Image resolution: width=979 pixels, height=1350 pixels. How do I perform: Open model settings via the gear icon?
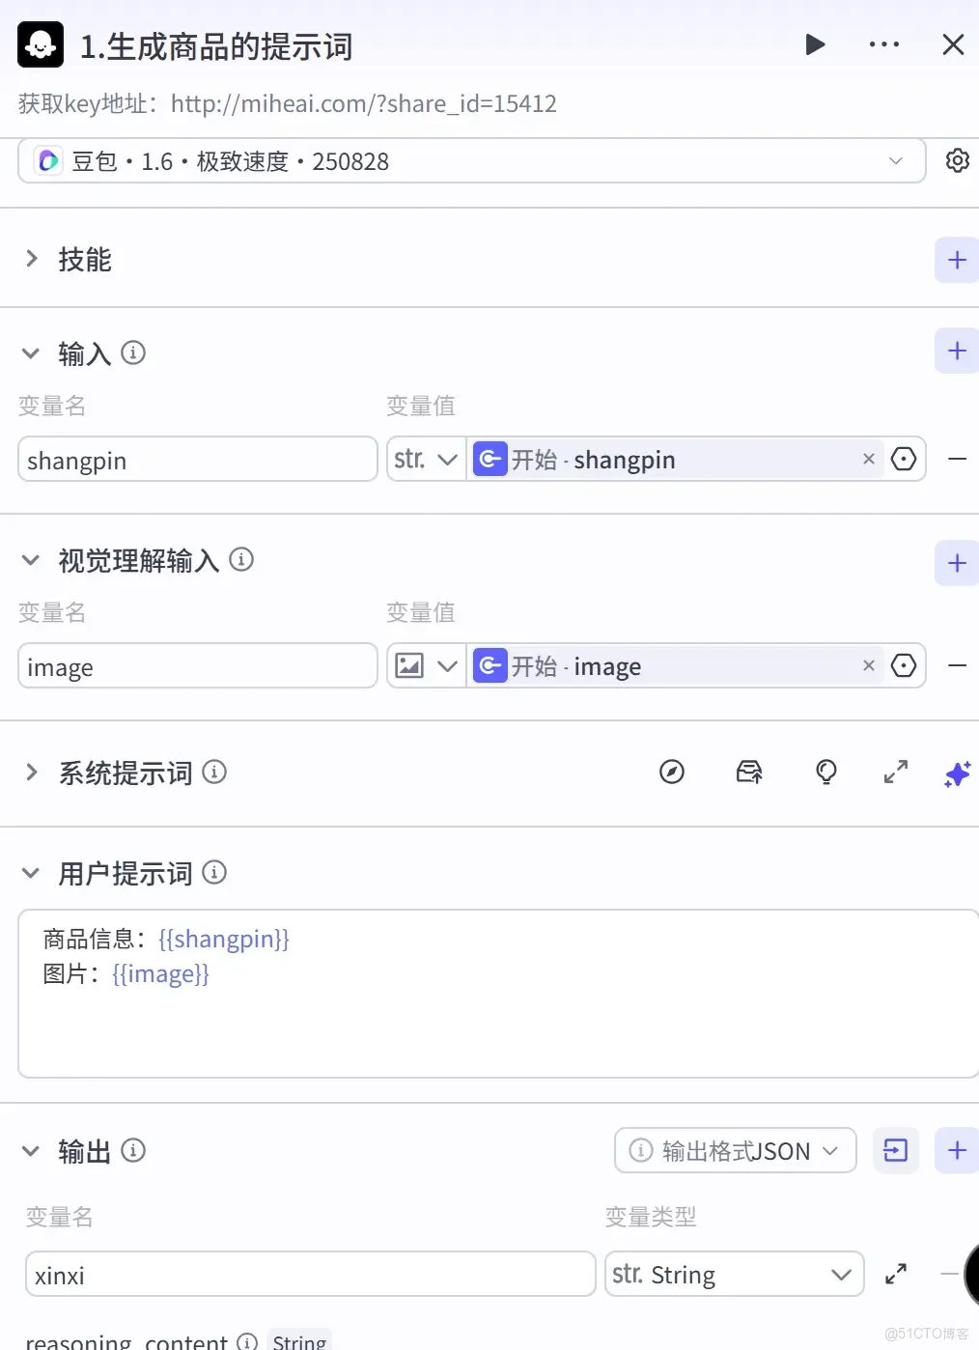pyautogui.click(x=957, y=160)
